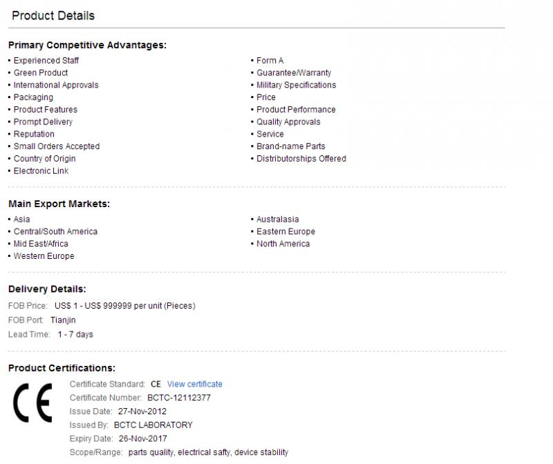Click the Product Details heading
Screen dimensions: 553x464
click(x=53, y=15)
